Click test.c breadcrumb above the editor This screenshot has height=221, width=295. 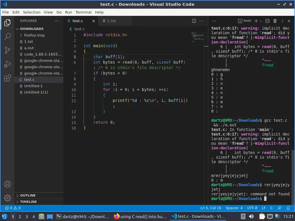point(77,29)
